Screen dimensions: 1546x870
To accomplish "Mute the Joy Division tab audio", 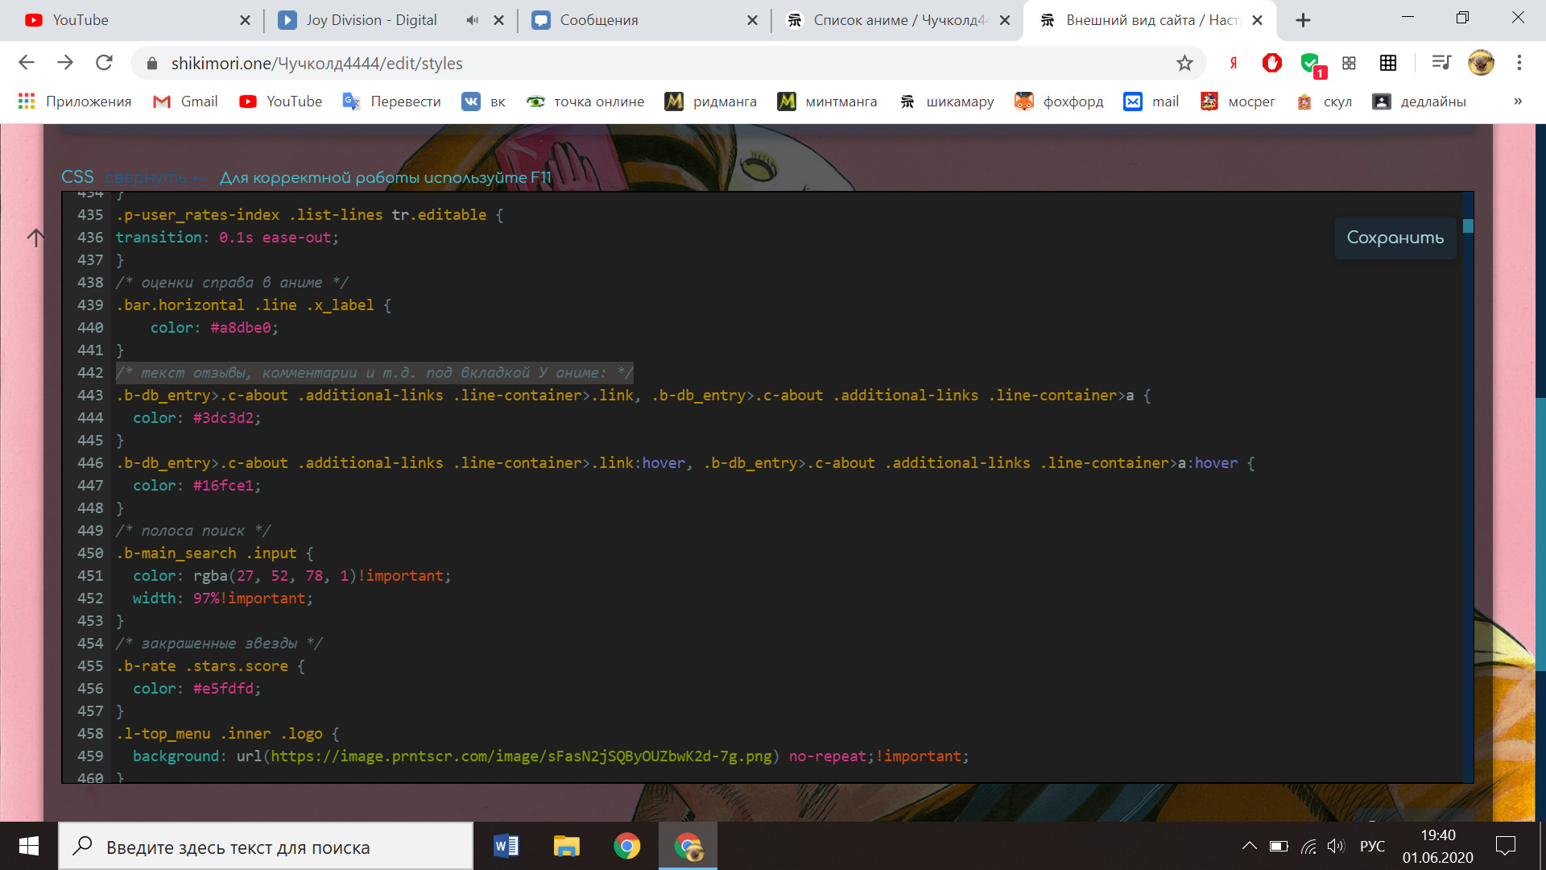I will coord(472,20).
